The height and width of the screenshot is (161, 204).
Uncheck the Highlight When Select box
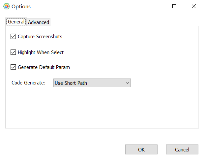(x=13, y=52)
